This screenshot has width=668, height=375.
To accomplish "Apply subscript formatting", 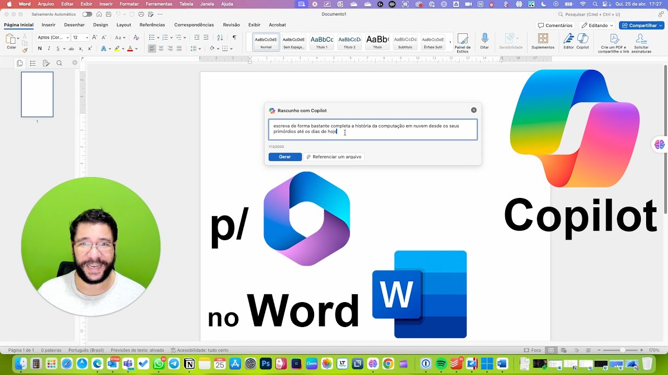I will [80, 48].
